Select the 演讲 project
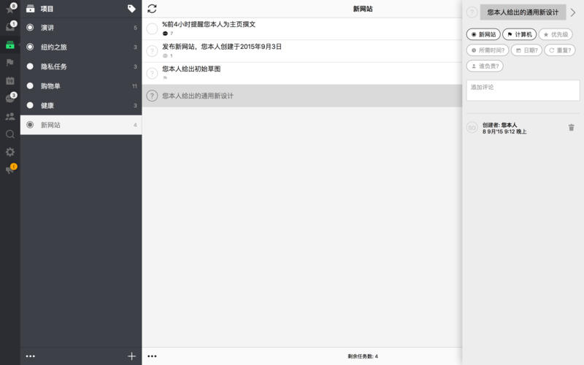The height and width of the screenshot is (365, 584). coord(81,28)
